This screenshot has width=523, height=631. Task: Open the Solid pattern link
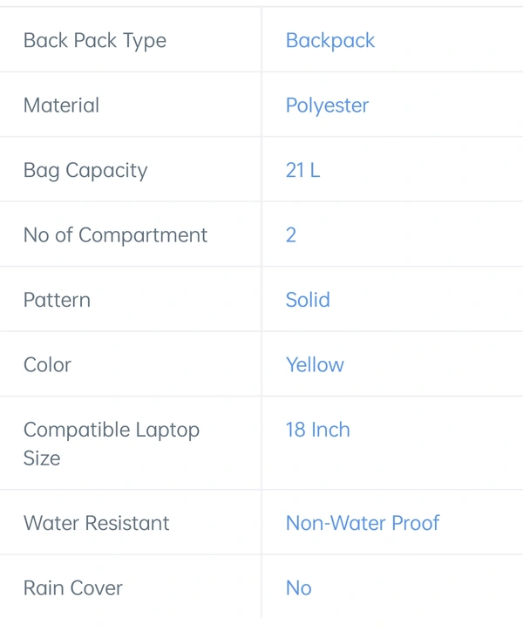point(308,300)
